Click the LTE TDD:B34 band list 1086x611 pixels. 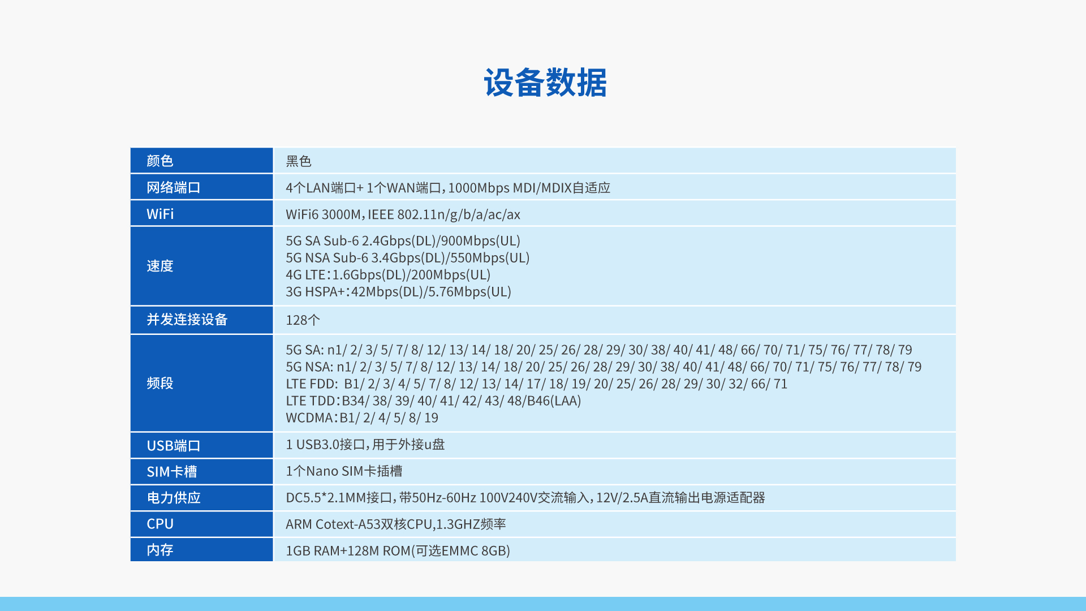433,401
